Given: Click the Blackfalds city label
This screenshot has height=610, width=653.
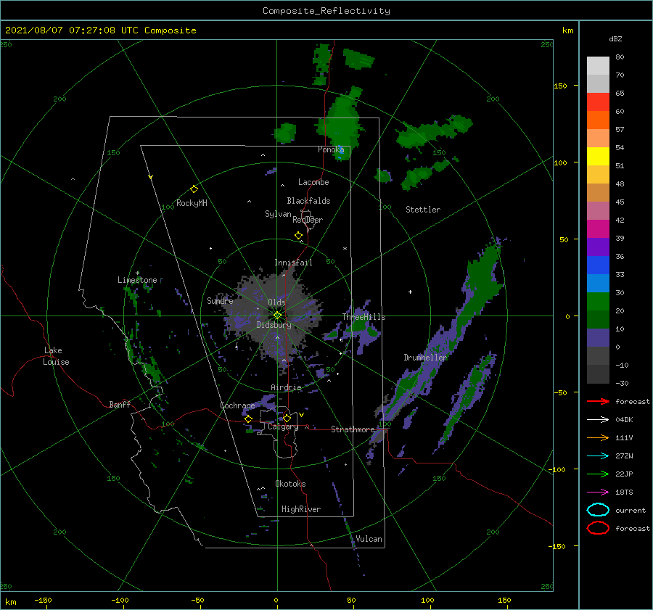Looking at the screenshot, I should click(308, 201).
